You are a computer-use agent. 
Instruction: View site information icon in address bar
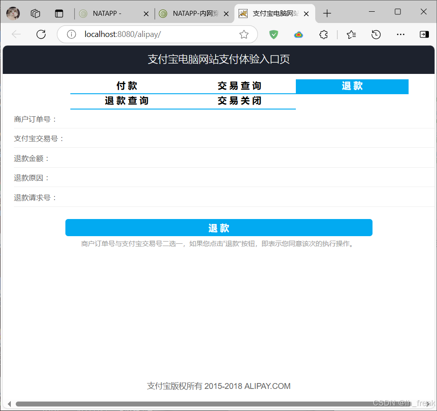coord(71,34)
